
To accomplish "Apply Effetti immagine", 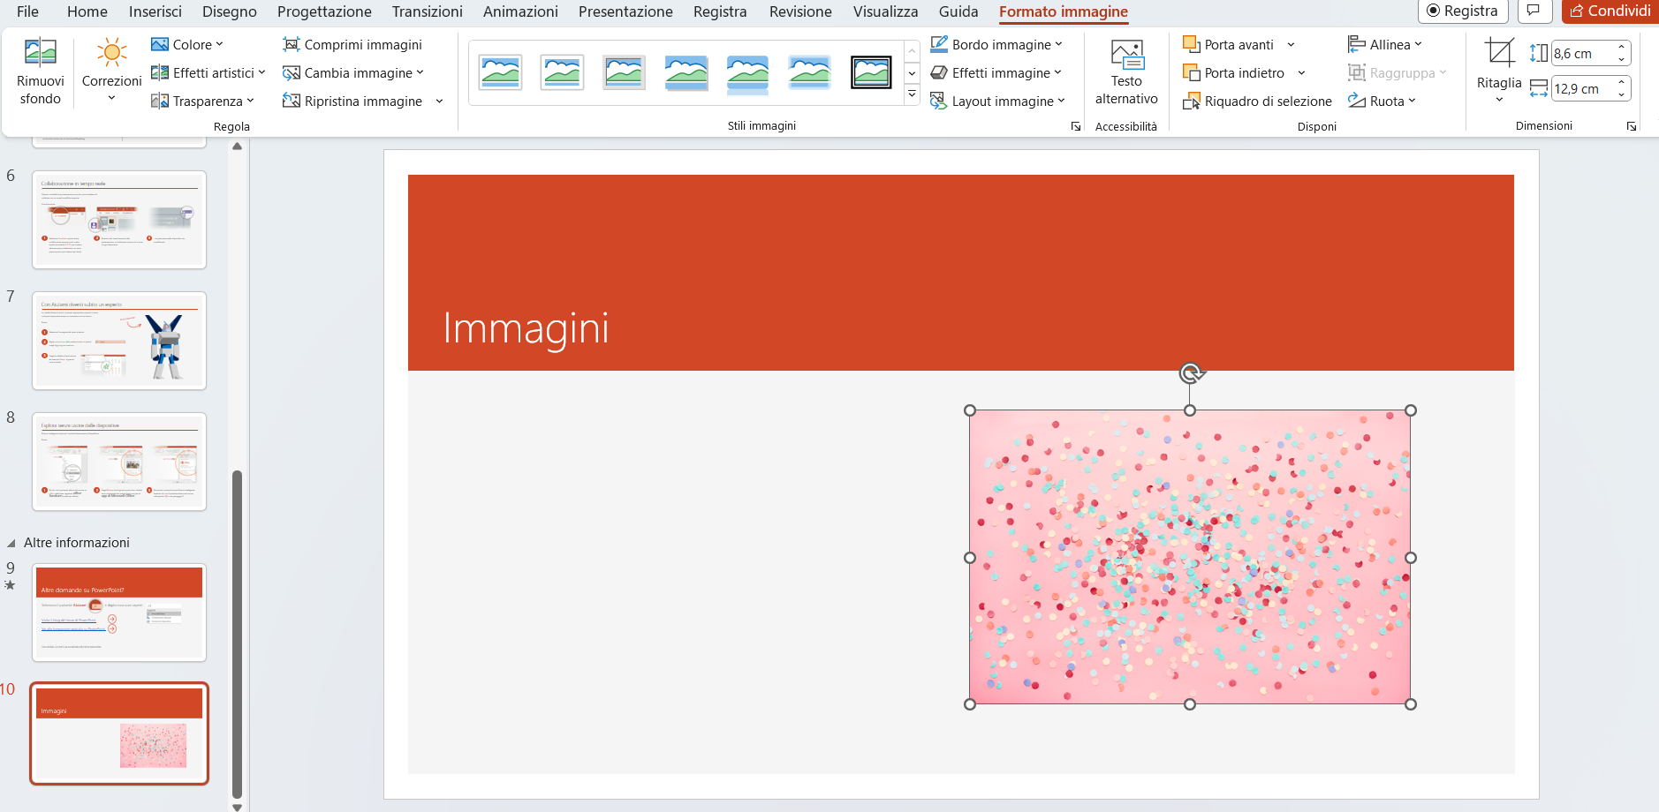I will point(996,72).
